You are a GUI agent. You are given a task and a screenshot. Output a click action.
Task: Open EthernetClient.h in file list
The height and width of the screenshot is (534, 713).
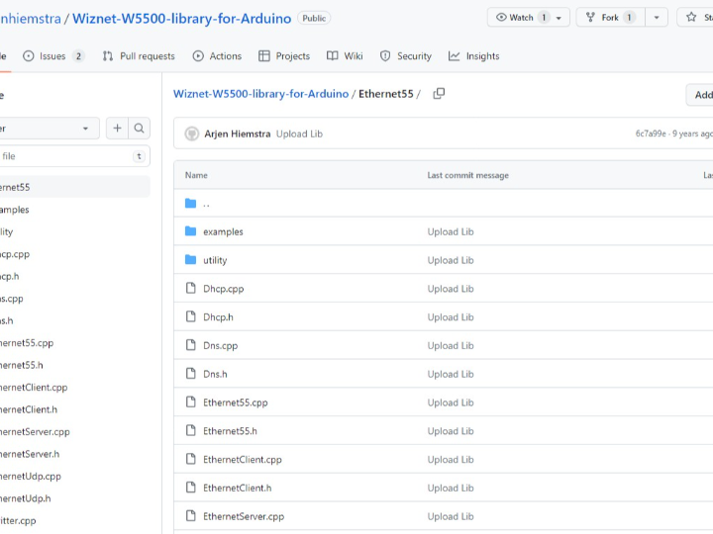click(238, 489)
